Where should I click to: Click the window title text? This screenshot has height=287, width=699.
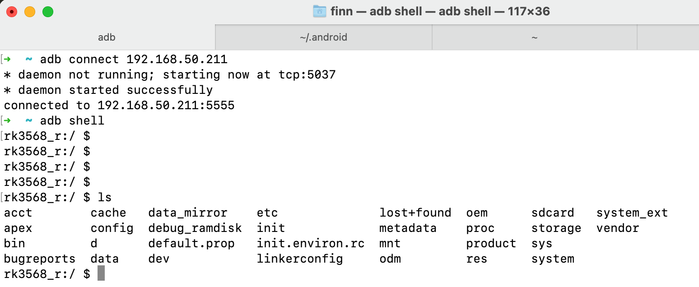pyautogui.click(x=440, y=11)
